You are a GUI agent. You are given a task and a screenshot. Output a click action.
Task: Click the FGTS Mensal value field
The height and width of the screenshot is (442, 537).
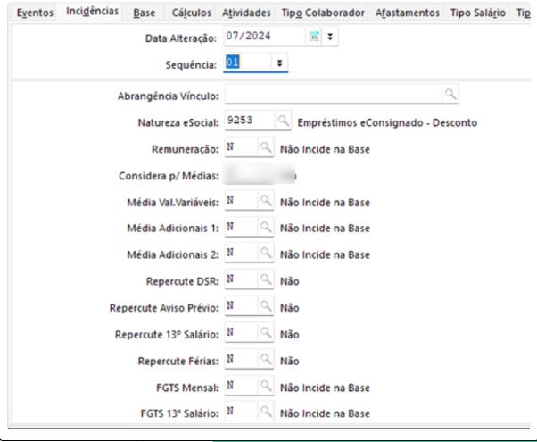(x=241, y=386)
